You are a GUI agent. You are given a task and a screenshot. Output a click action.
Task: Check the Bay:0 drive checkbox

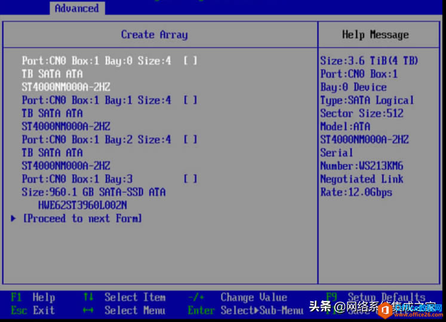coord(190,61)
